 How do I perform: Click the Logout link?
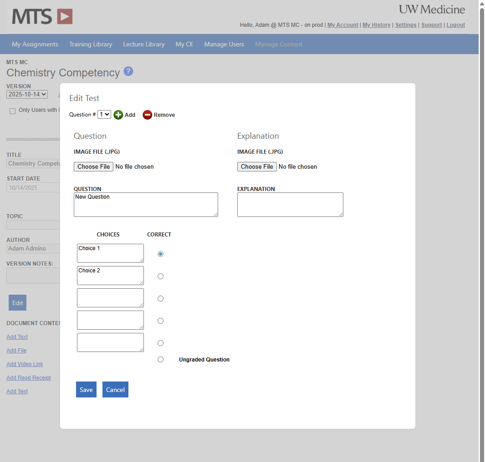(x=455, y=25)
